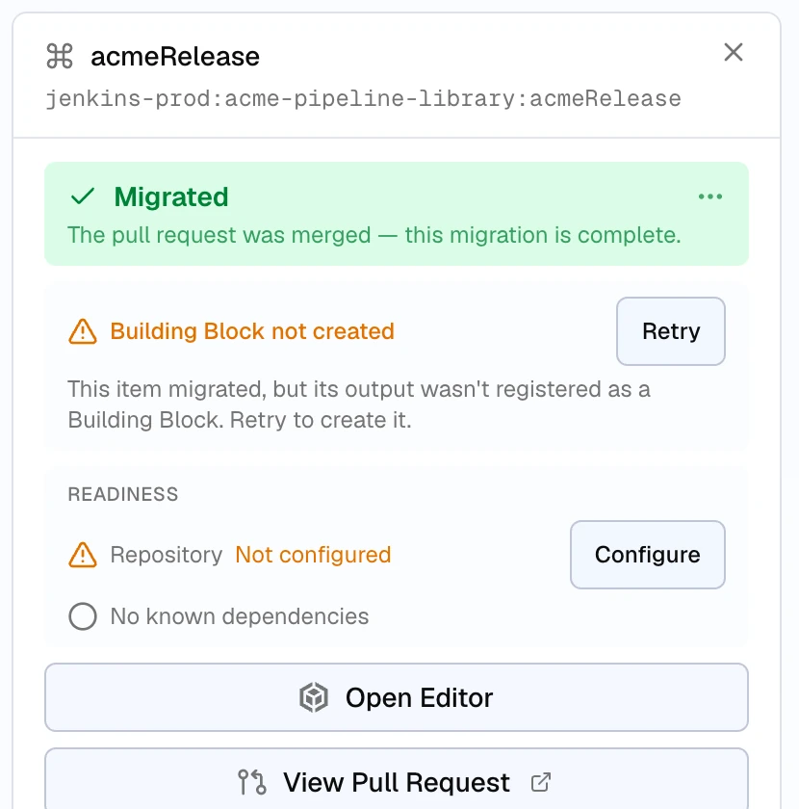Configure the repository
This screenshot has width=799, height=809.
(647, 555)
